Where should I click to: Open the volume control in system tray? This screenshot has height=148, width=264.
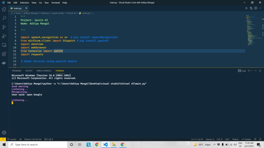235,144
